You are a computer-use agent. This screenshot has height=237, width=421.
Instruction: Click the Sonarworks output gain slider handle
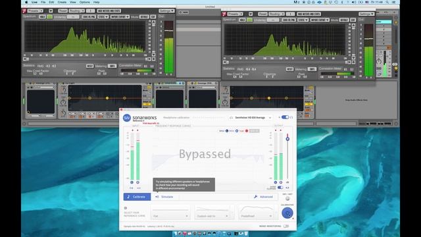tap(287, 139)
